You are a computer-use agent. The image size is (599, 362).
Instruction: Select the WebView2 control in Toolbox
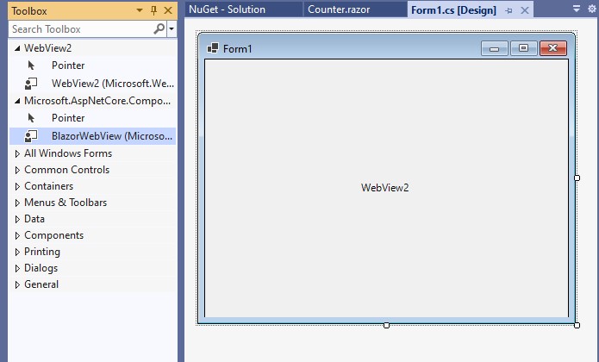click(x=112, y=84)
